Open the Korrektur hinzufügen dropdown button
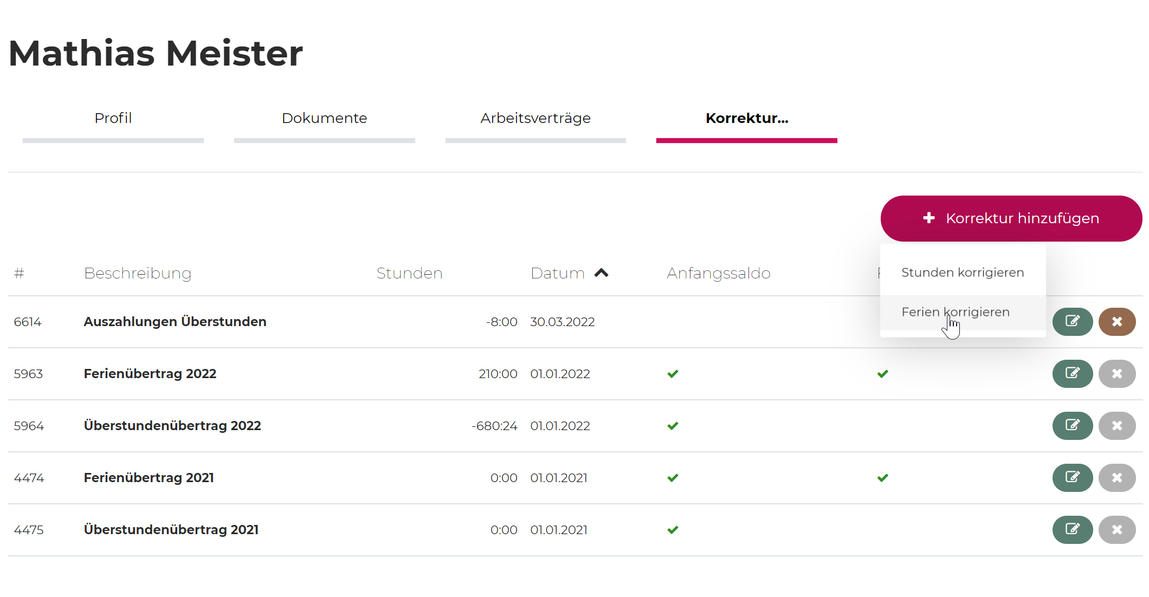Image resolution: width=1149 pixels, height=597 pixels. [1011, 218]
